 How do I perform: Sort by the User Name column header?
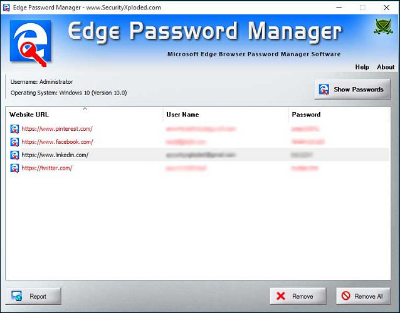pos(226,115)
